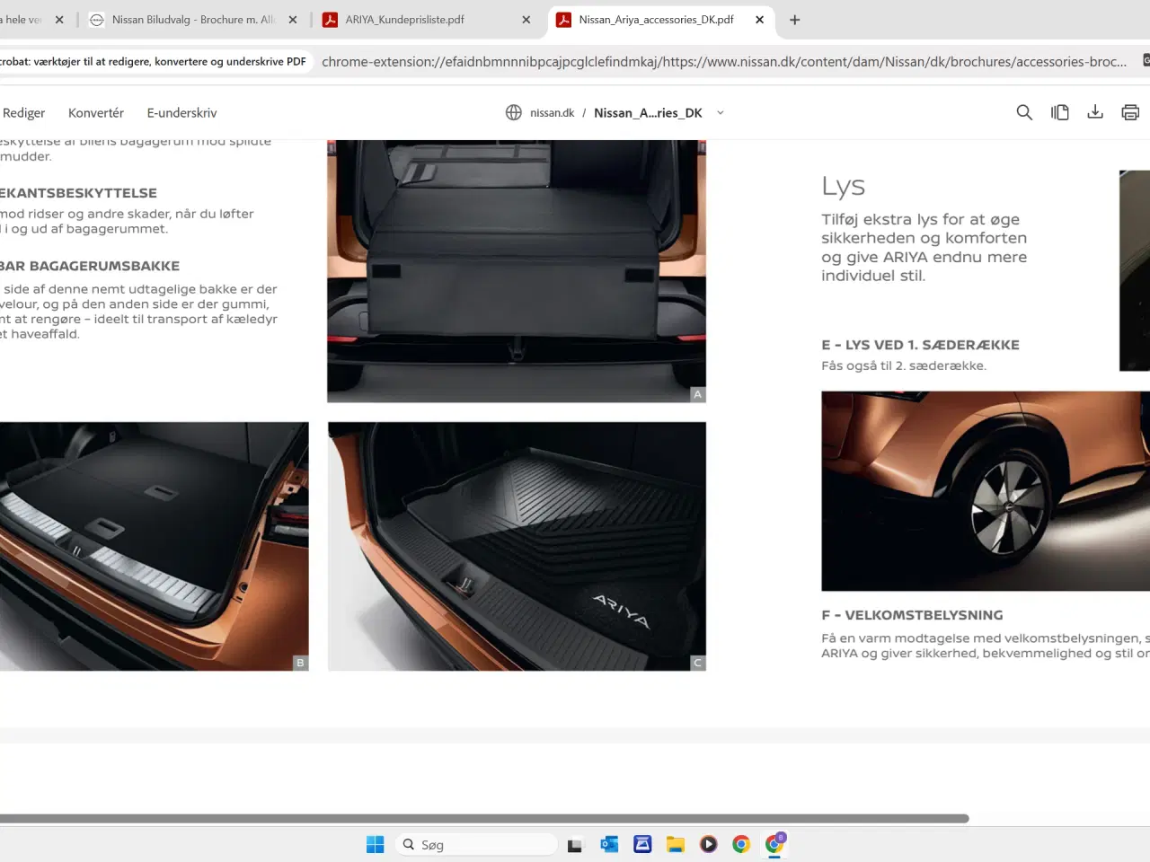Select the Rediger menu item
Viewport: 1150px width, 862px height.
(x=23, y=112)
